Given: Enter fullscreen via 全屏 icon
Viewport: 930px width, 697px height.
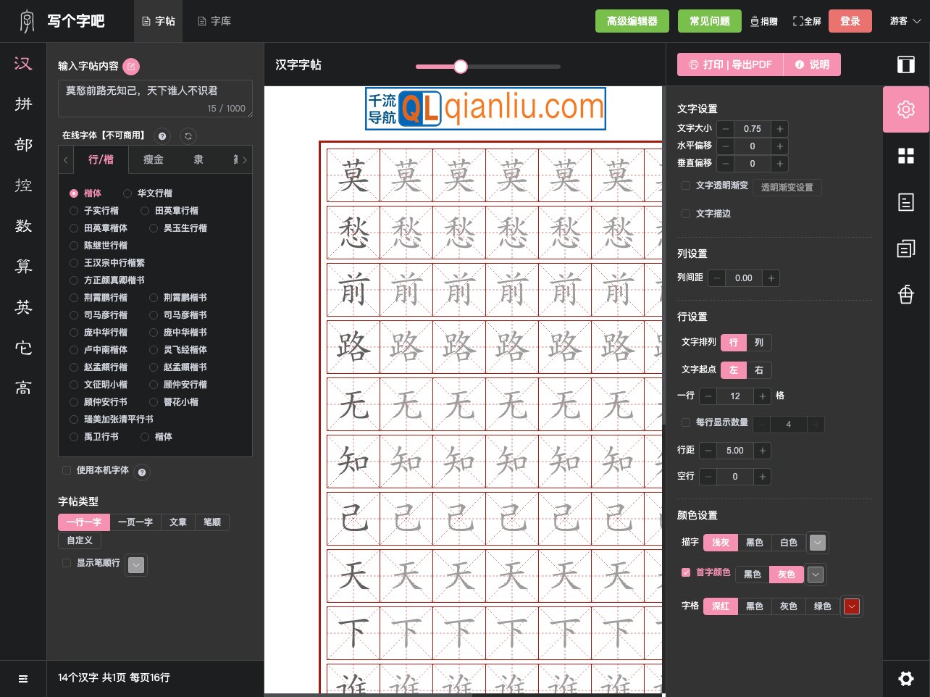Looking at the screenshot, I should pyautogui.click(x=807, y=21).
